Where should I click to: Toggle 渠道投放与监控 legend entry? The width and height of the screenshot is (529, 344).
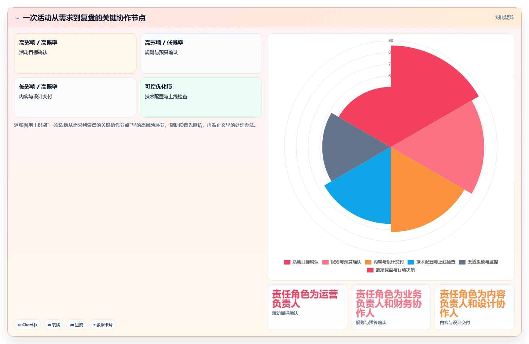(478, 262)
